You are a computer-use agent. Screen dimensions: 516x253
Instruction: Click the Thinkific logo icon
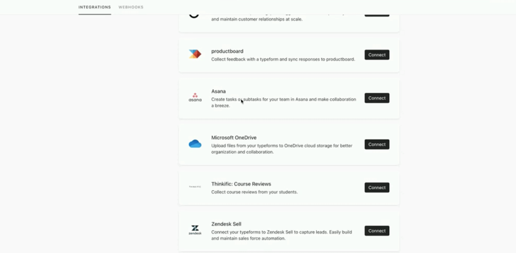click(x=195, y=186)
